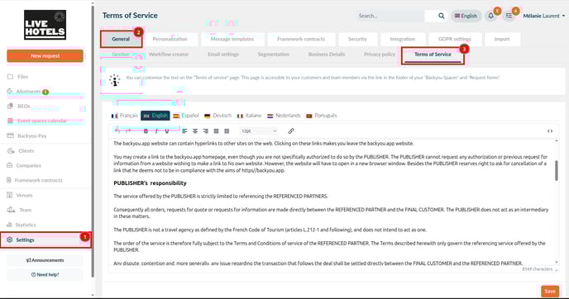Open the English interface language selector
Image resolution: width=569 pixels, height=299 pixels.
466,16
